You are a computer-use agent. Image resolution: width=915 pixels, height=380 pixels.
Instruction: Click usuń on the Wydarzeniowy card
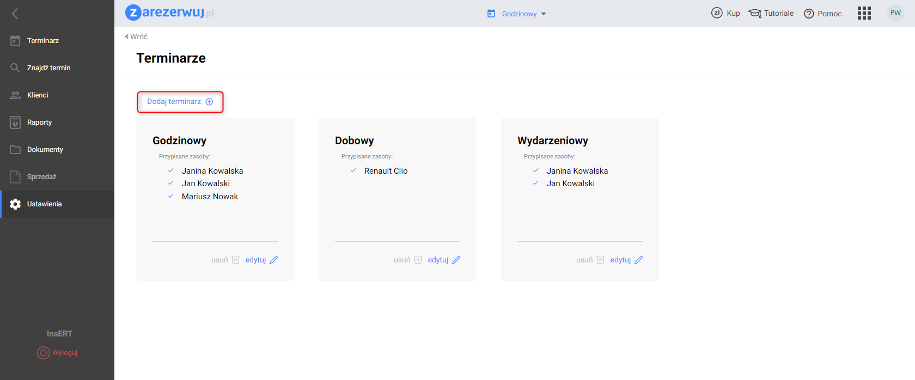(x=584, y=260)
